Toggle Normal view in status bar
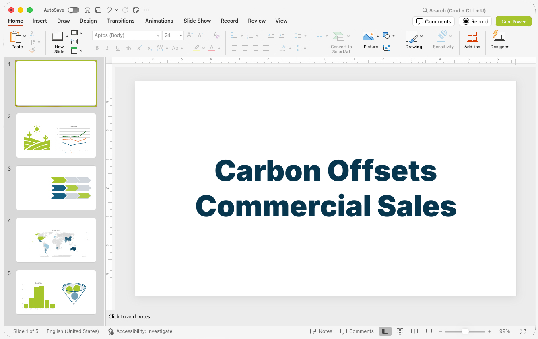 385,331
